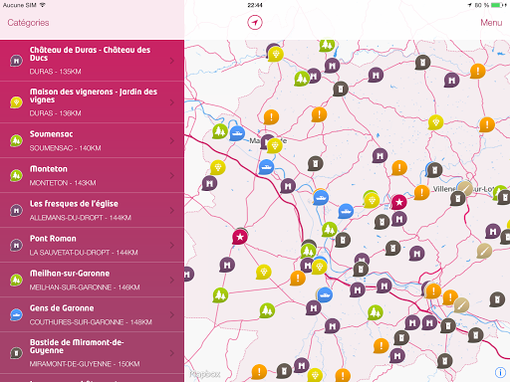Open the map info icon
Screen dimensions: 510x382
(500, 372)
